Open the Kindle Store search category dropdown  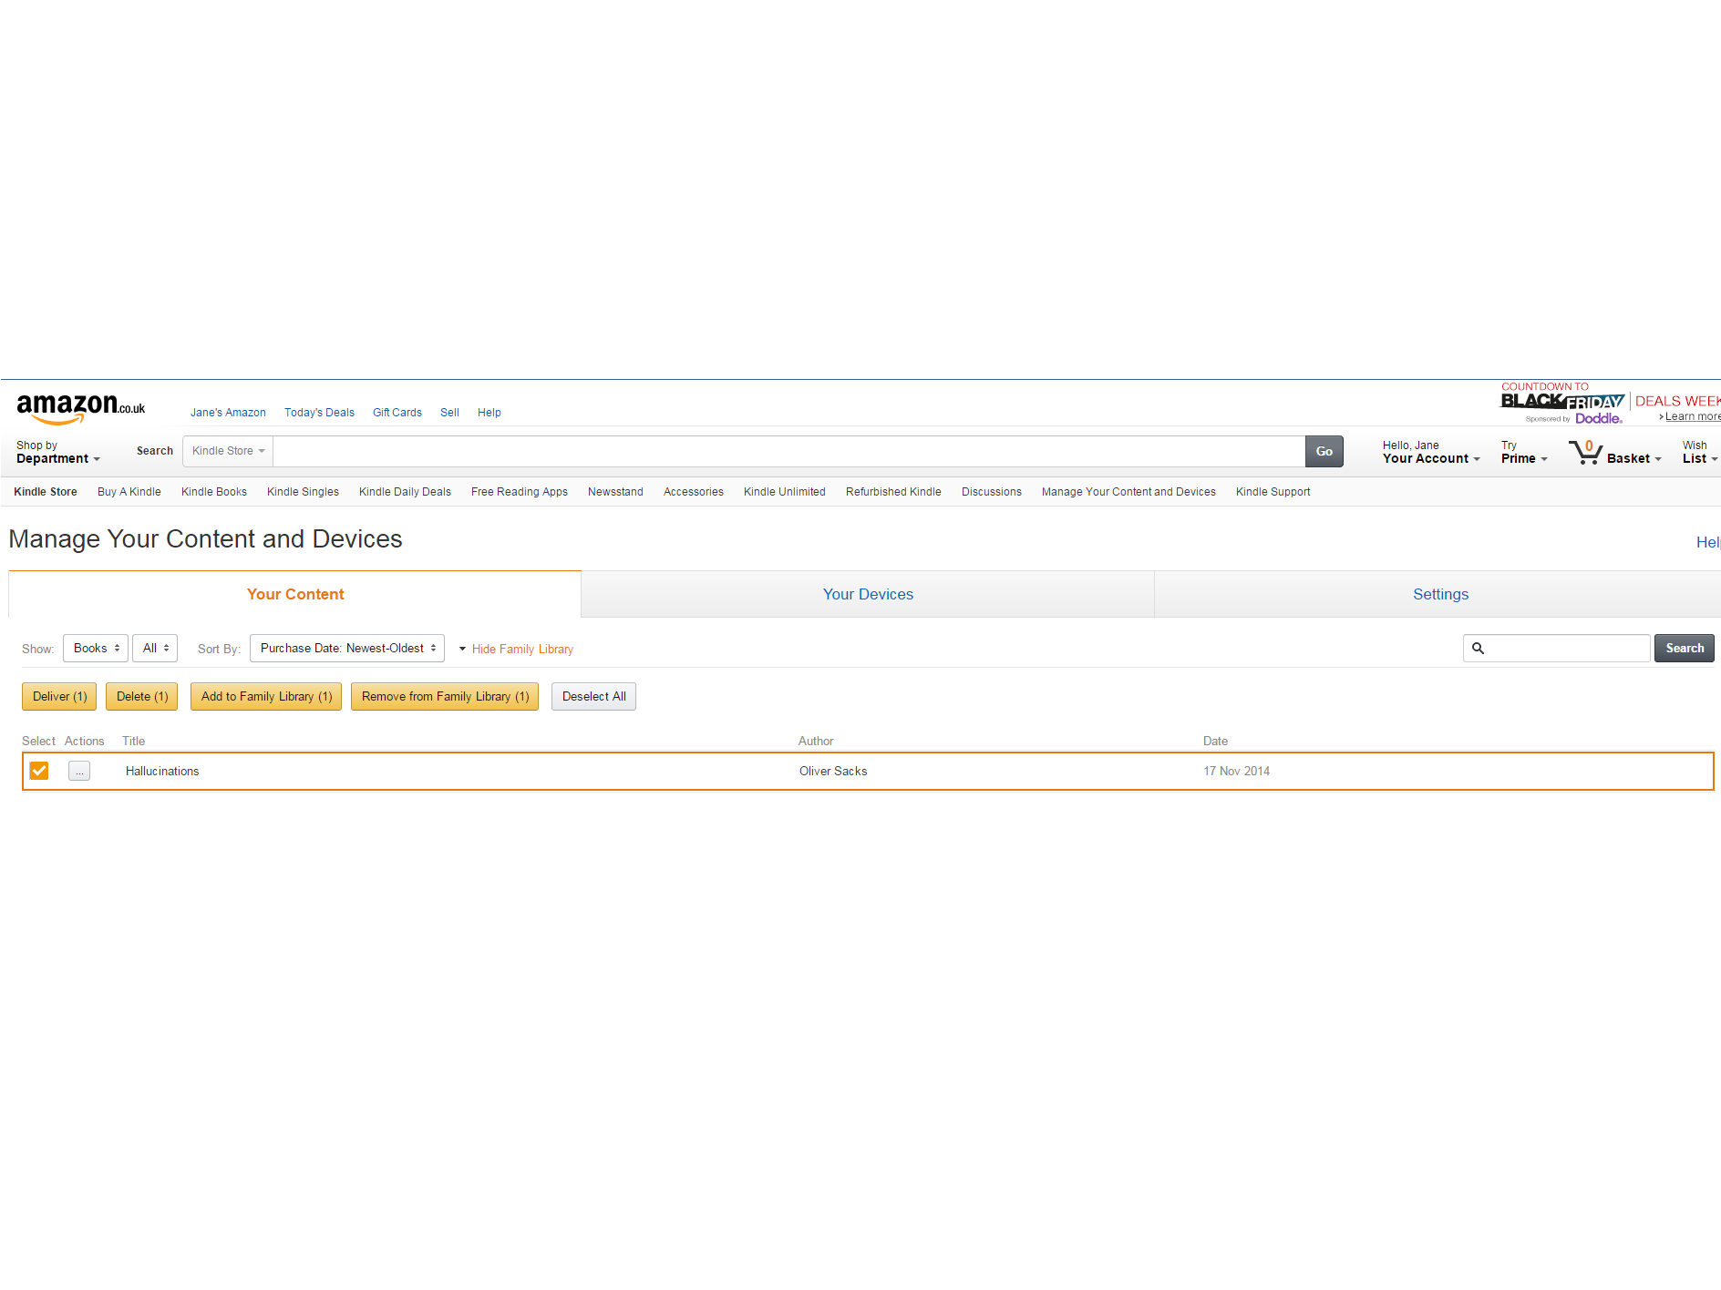[228, 451]
